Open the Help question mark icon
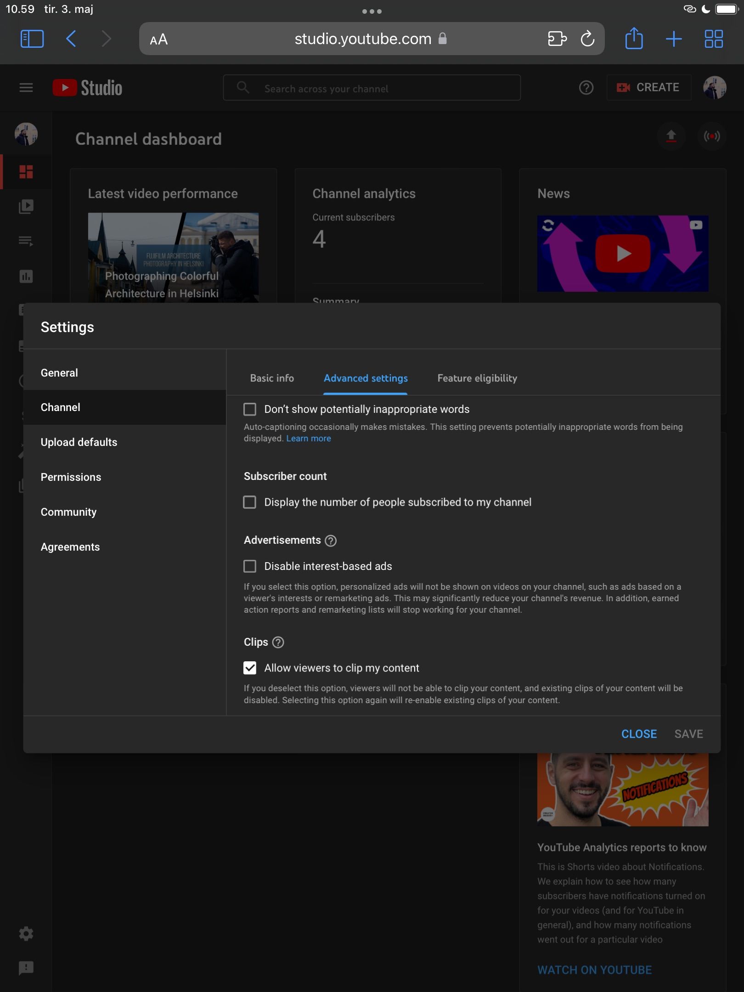The height and width of the screenshot is (992, 744). [586, 88]
